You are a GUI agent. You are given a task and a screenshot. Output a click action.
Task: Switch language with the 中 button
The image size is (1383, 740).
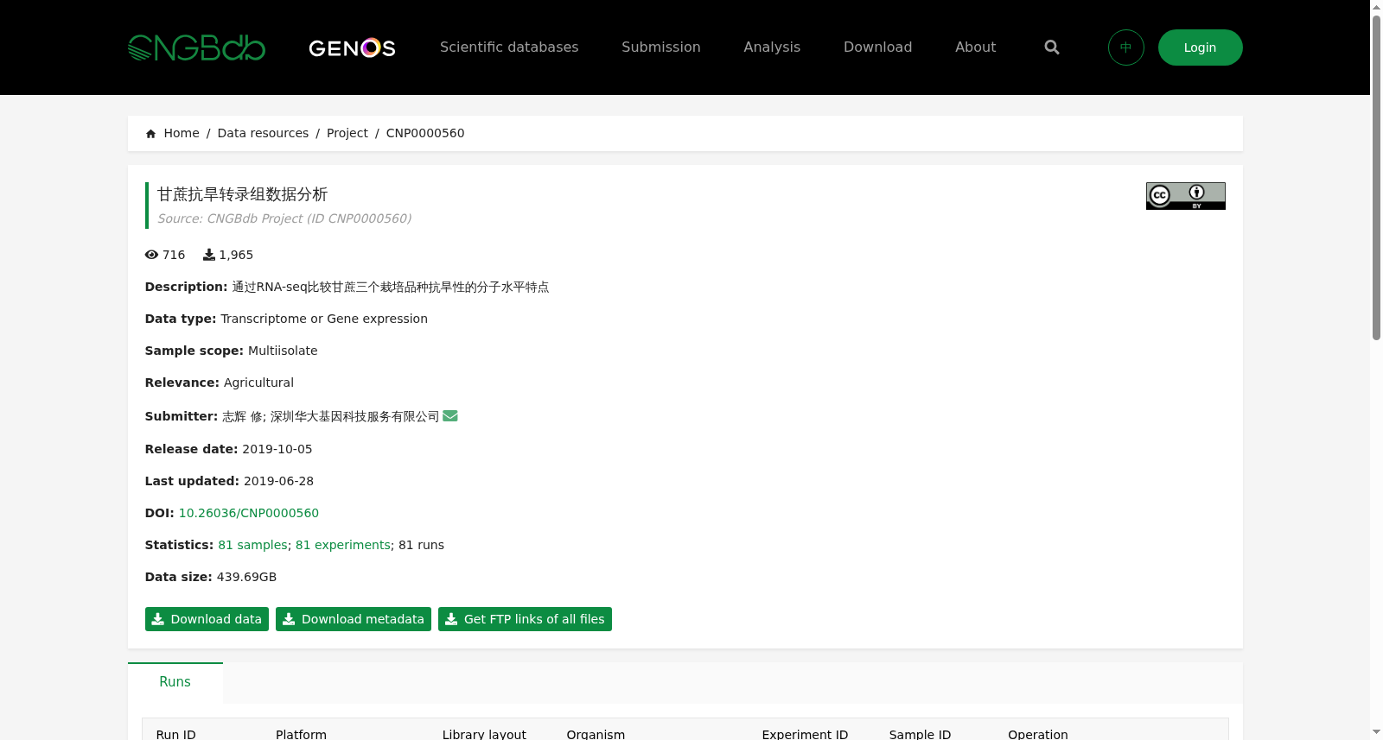1126,47
